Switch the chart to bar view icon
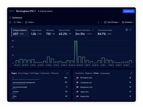Image resolution: width=143 pixels, height=109 pixels. click(127, 30)
